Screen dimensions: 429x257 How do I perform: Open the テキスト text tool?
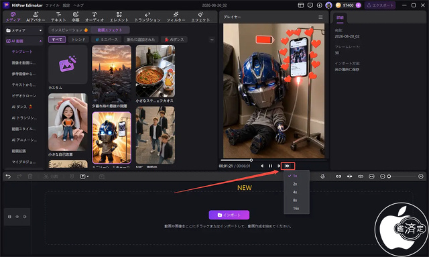pyautogui.click(x=58, y=17)
